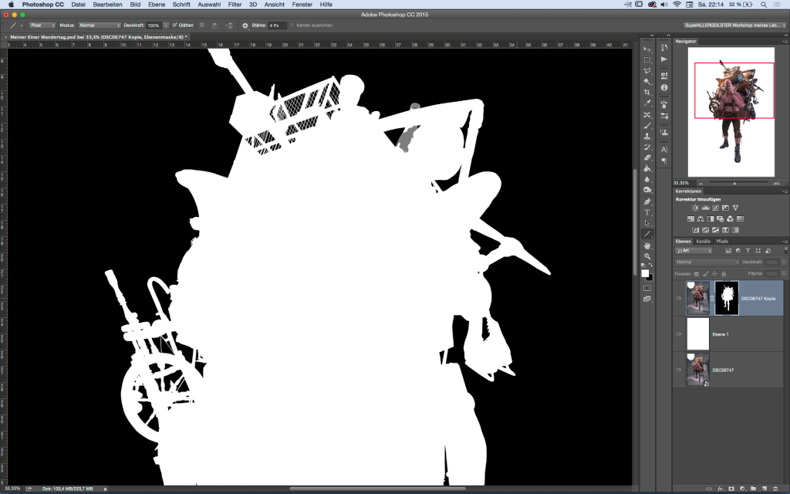This screenshot has height=494, width=790.
Task: Open the Bearbeiten menu
Action: (x=107, y=5)
